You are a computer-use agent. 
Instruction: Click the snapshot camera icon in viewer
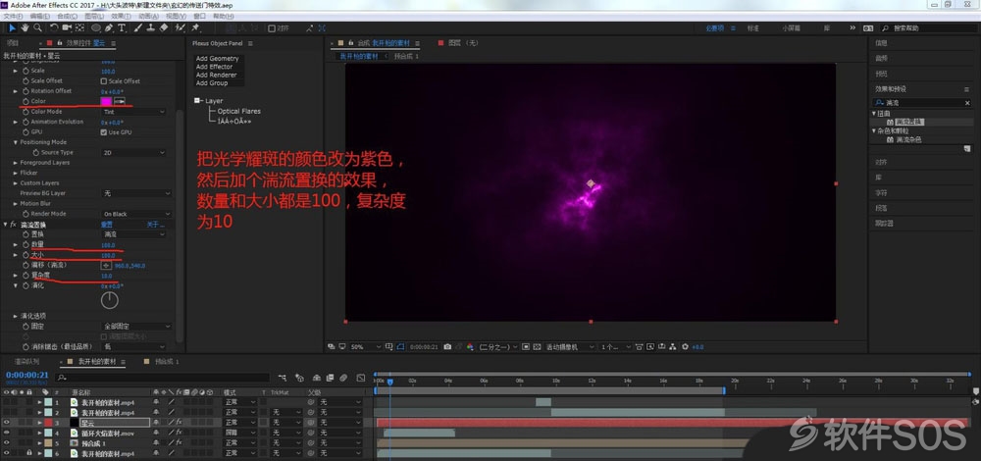tap(447, 346)
